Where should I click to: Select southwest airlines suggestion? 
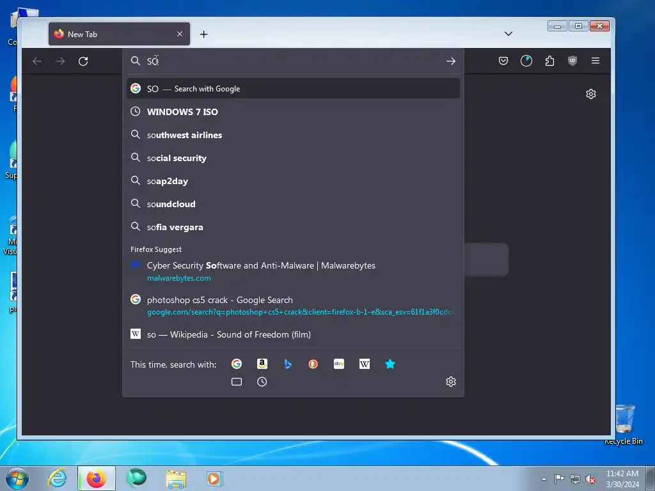(293, 135)
